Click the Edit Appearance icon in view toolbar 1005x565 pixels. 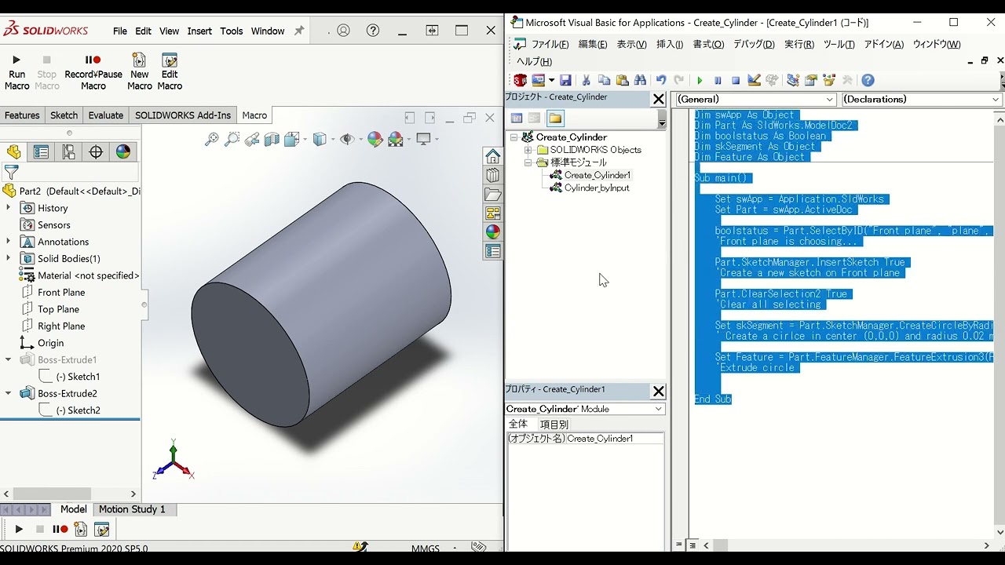click(x=375, y=139)
